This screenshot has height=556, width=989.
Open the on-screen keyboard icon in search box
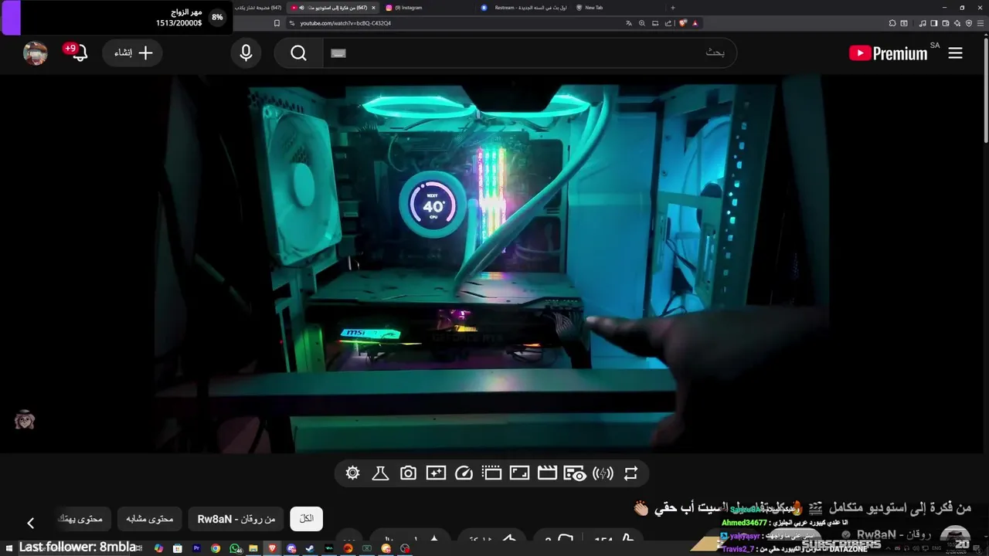click(x=338, y=53)
